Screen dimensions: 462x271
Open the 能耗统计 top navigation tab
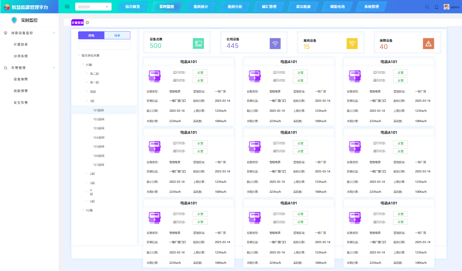click(201, 7)
